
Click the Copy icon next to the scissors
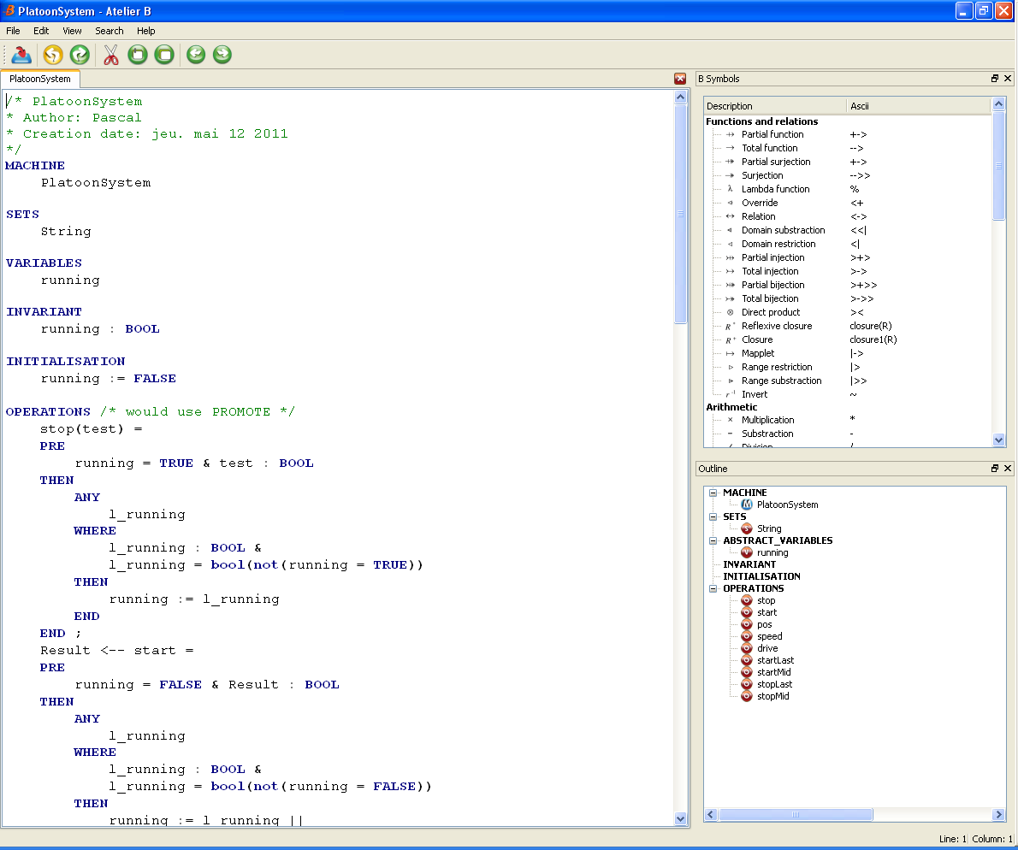tap(137, 56)
